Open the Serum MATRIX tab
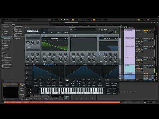159x119 pixels. [58, 33]
